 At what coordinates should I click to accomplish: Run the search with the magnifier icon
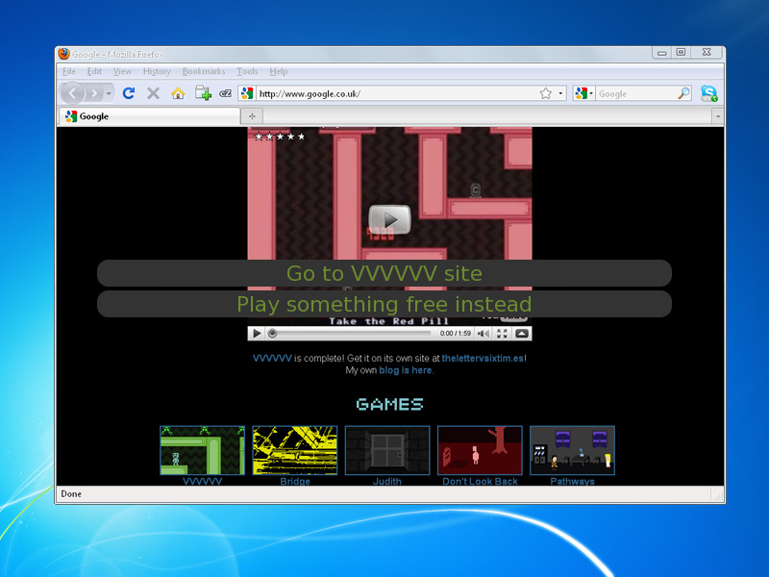(683, 93)
